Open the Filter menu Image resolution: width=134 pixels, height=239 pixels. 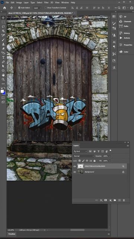click(x=46, y=3)
